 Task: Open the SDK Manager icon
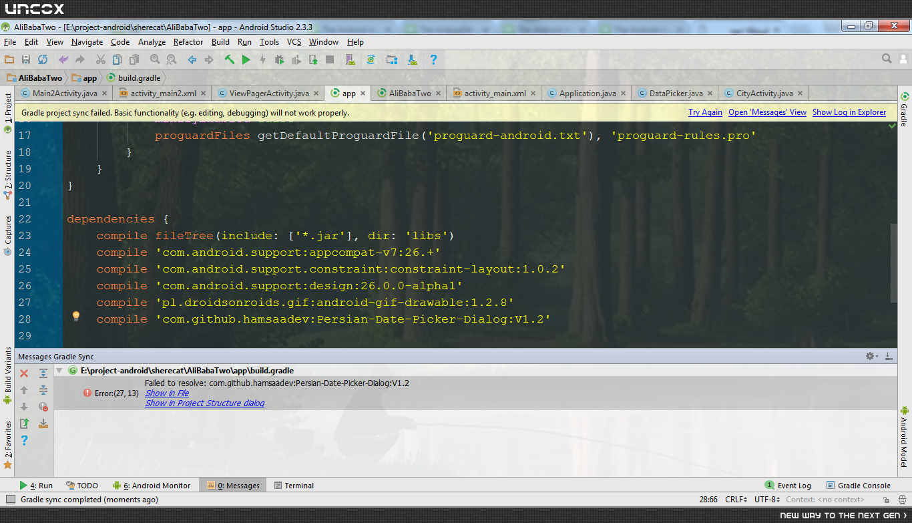412,59
